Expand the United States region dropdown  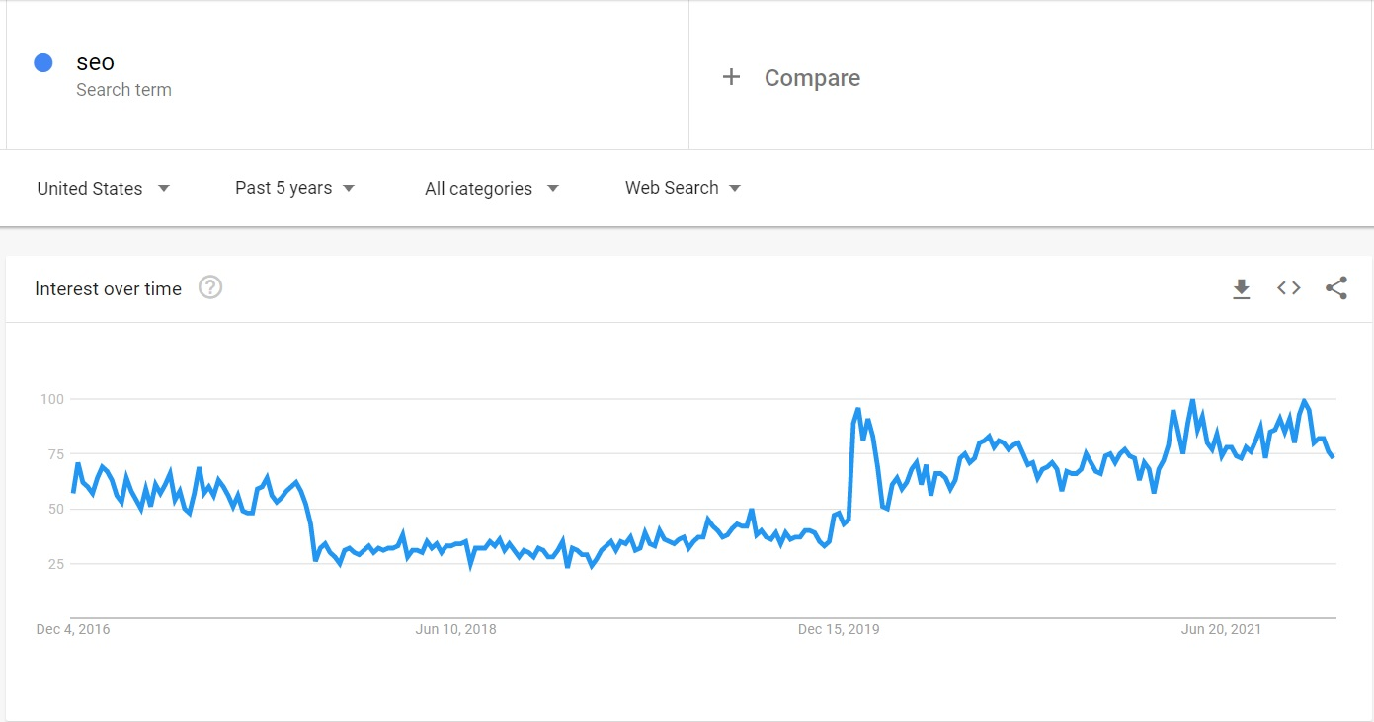(103, 188)
